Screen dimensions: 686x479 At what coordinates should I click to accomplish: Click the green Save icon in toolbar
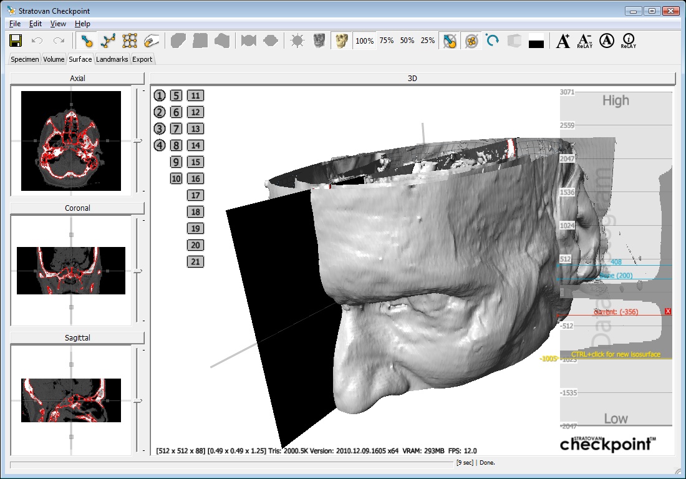tap(16, 41)
